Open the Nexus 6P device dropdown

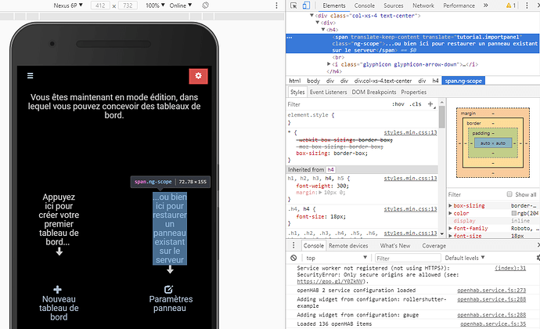coord(68,5)
